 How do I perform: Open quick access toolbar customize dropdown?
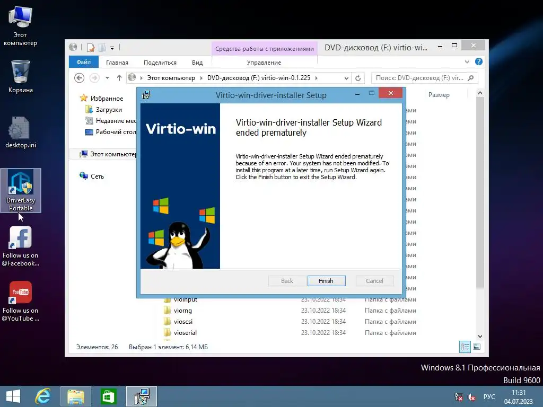tap(112, 48)
